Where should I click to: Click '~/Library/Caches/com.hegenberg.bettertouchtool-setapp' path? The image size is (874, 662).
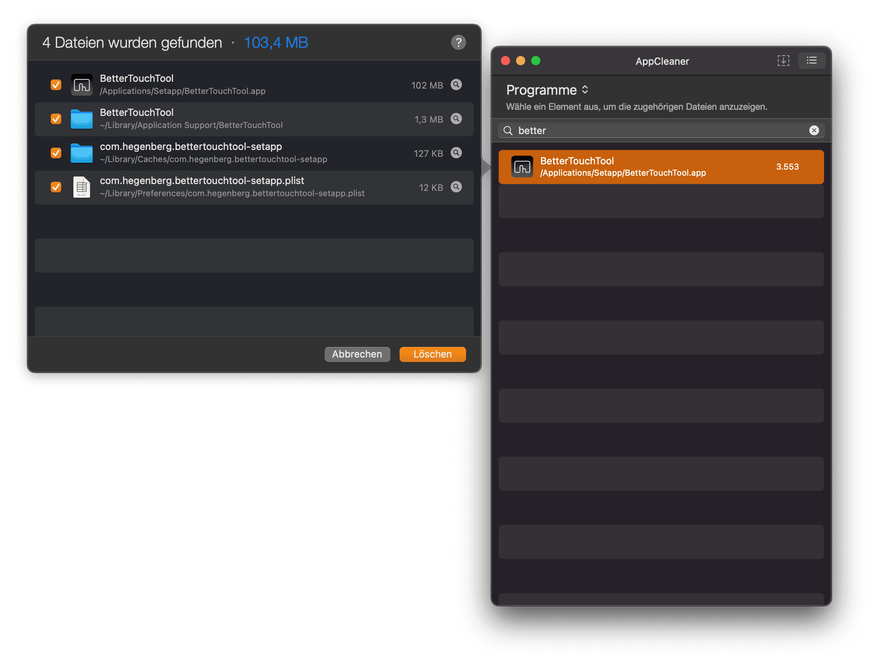pyautogui.click(x=213, y=159)
